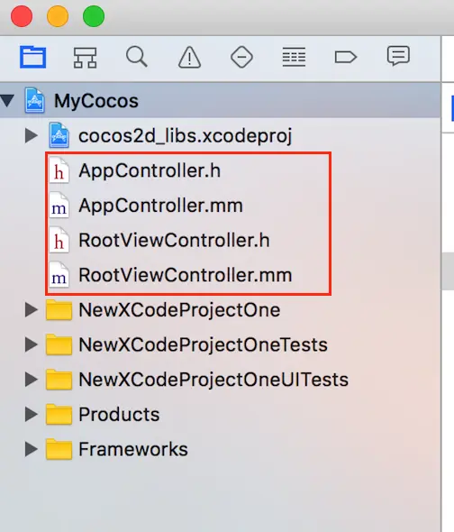Close the window with red button
The width and height of the screenshot is (454, 532).
point(22,16)
